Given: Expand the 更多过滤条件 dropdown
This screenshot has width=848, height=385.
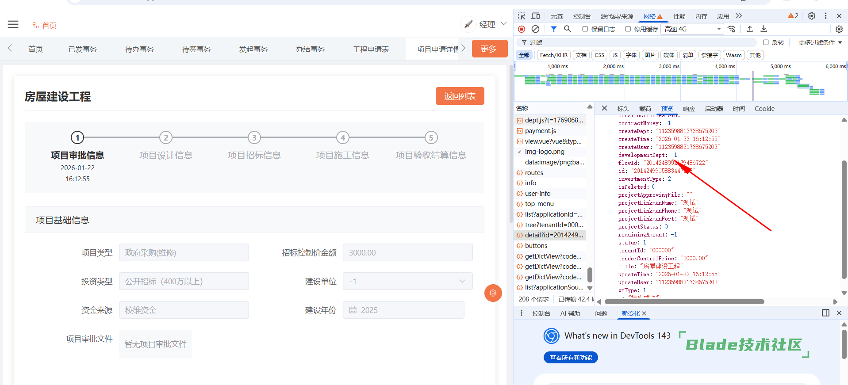Looking at the screenshot, I should pyautogui.click(x=820, y=42).
